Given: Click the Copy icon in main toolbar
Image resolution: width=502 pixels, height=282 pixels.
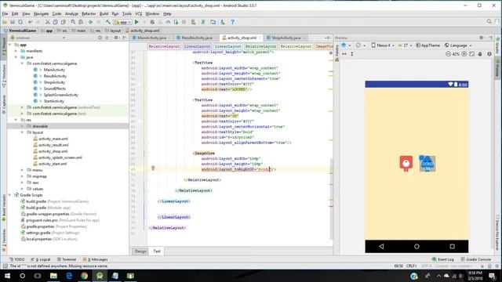Looking at the screenshot, I should tap(55, 22).
